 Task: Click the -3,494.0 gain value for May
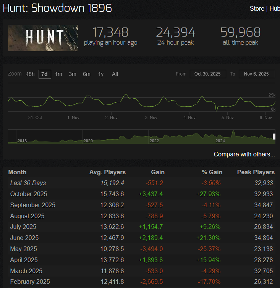click(x=152, y=249)
